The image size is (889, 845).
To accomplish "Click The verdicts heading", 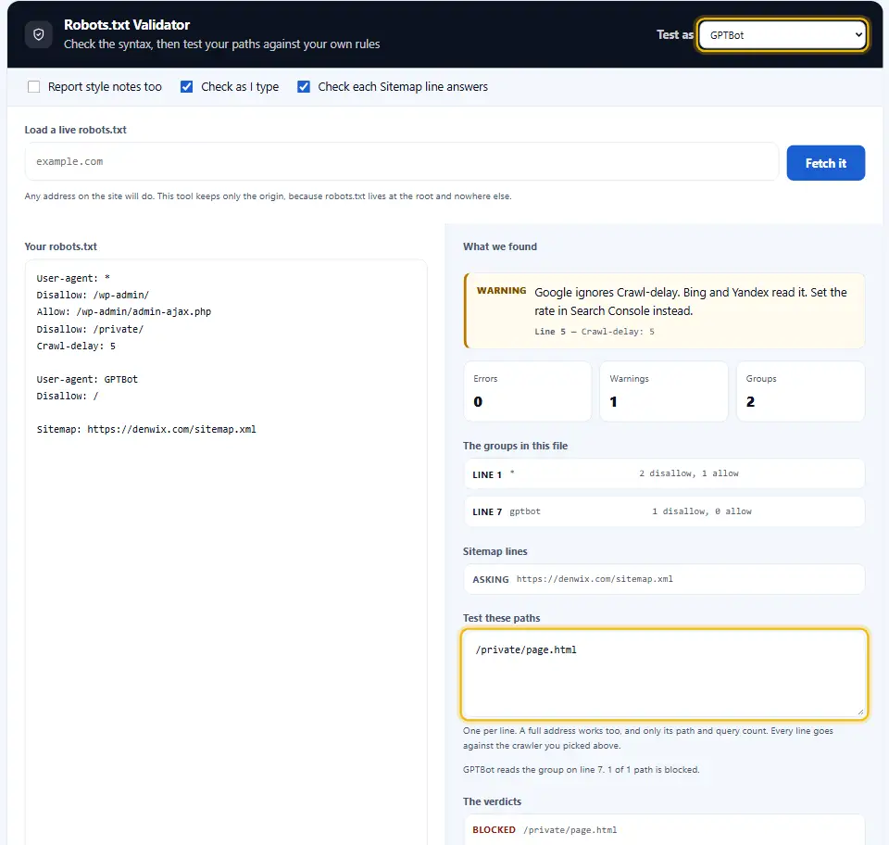I will click(492, 801).
